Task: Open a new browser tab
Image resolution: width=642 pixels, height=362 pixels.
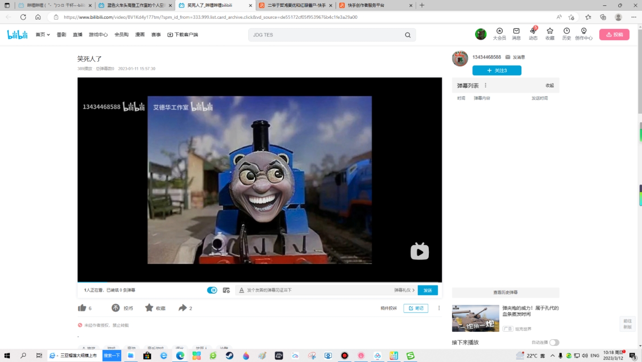Action: 422,5
